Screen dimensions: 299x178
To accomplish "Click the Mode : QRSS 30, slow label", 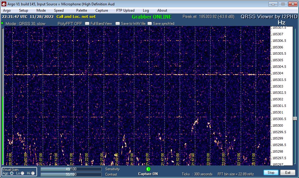I will click(25, 24).
